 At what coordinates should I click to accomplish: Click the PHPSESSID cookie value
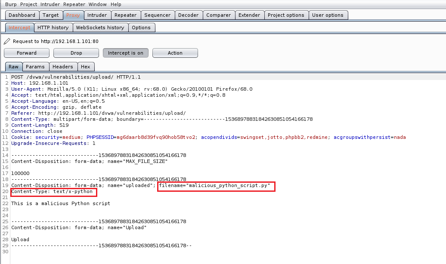tap(156, 137)
